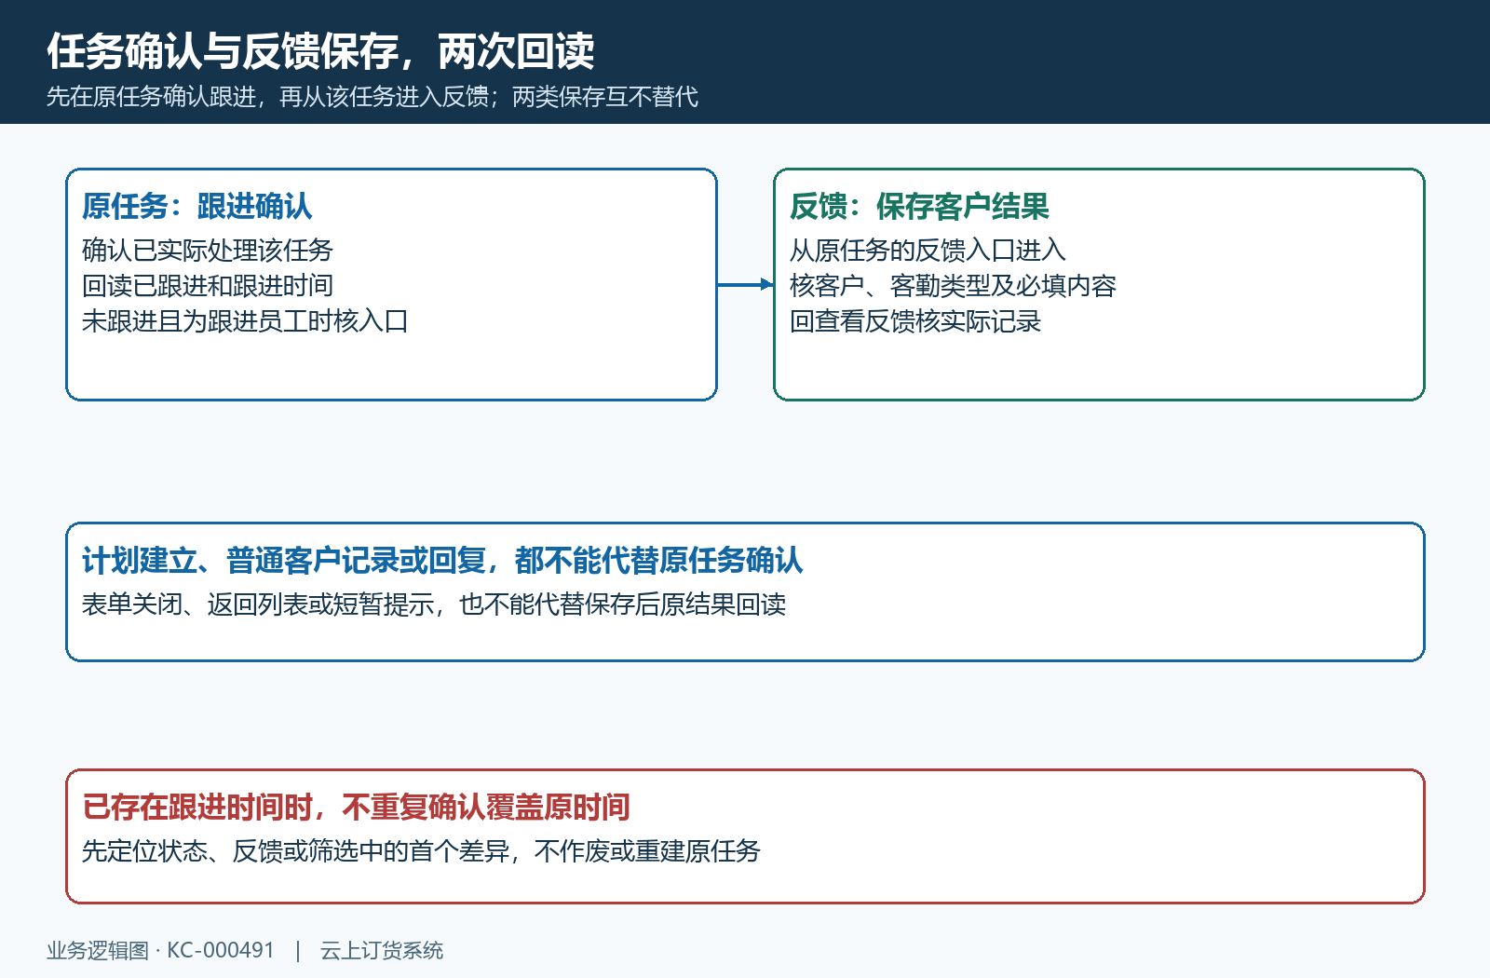This screenshot has width=1490, height=978.
Task: Select the line starting with "表单关闭、返回列表或短暂提示"
Action: (x=434, y=604)
